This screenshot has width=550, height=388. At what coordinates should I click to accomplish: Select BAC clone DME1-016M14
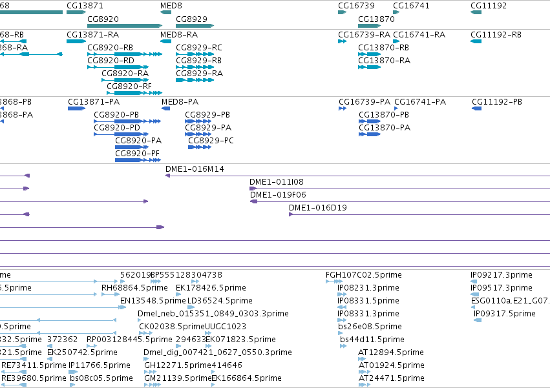195,169
